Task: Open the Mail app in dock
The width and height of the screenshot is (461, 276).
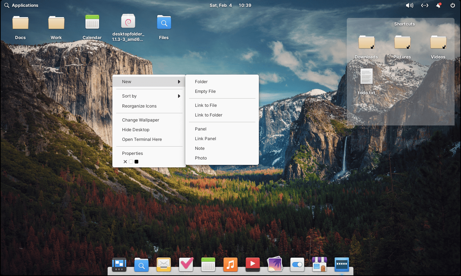Action: (164, 265)
